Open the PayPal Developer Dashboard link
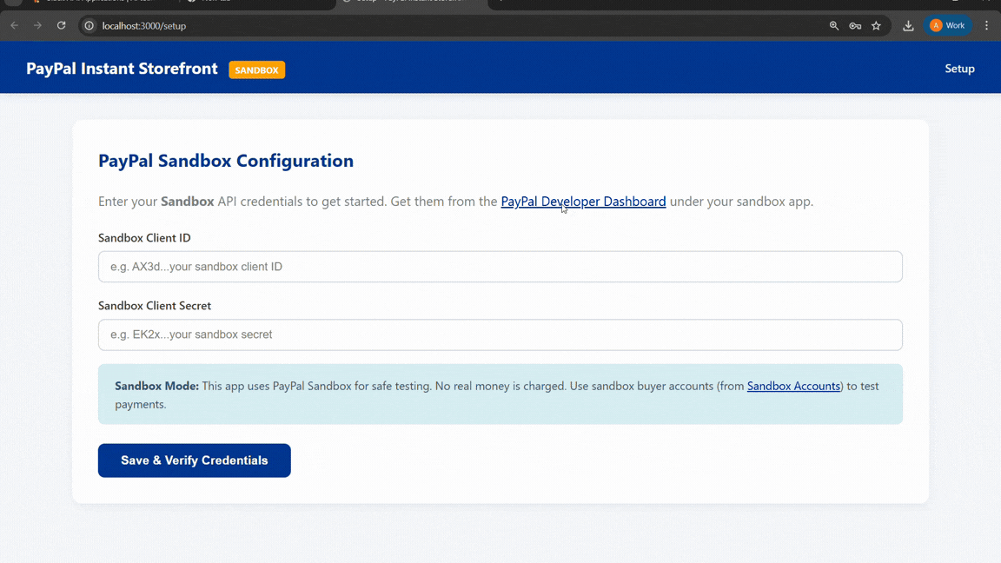Screen dimensions: 1001x563 (583, 201)
